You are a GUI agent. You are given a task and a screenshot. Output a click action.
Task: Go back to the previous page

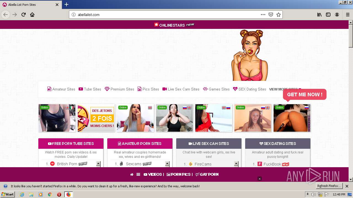6,15
